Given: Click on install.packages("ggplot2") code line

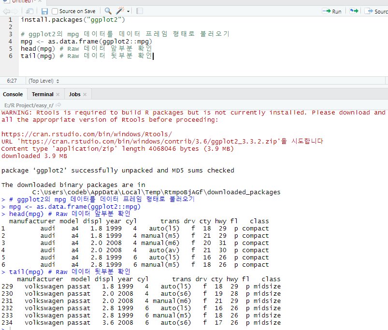Looking at the screenshot, I should 73,19.
